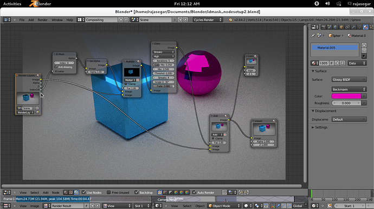This screenshot has width=374, height=209.
Task: Click the Streaks type selector on Glare node
Action: 163,52
